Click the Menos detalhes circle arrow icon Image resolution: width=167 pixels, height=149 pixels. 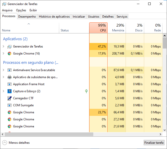coord(5,143)
